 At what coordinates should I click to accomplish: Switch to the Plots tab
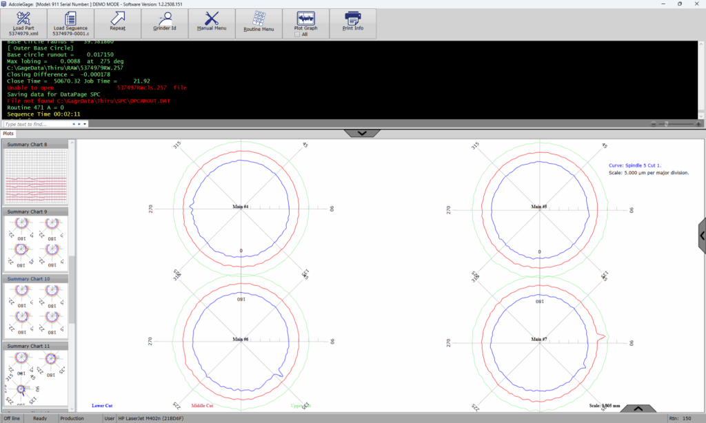click(x=8, y=133)
